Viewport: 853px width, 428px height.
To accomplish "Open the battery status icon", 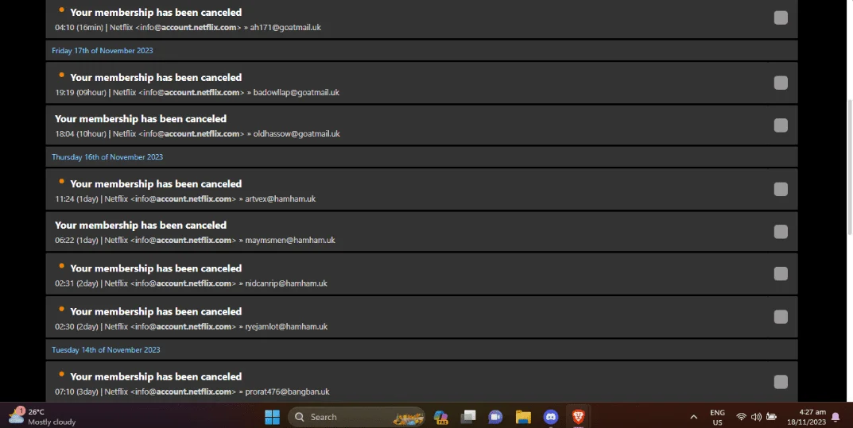I will (771, 417).
